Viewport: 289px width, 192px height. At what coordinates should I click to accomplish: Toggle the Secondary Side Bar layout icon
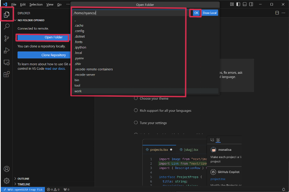point(251,4)
